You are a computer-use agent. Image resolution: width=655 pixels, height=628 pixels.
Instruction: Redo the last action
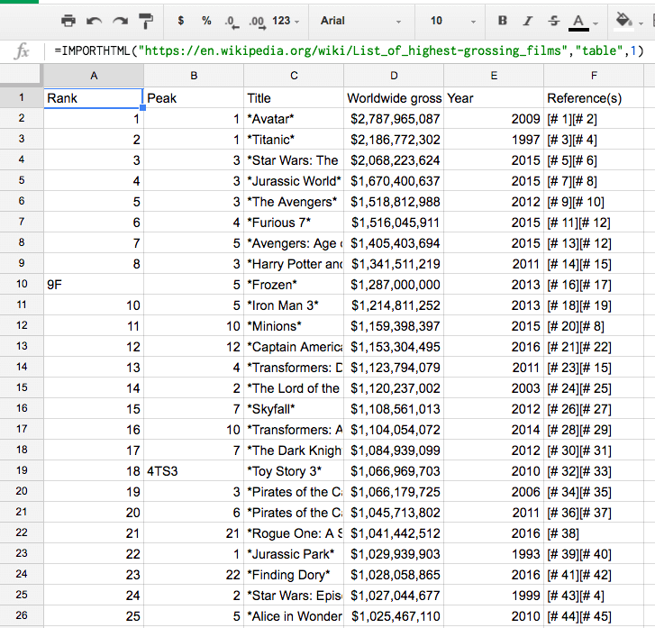coord(120,20)
